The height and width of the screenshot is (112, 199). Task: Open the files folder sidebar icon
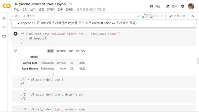coord(4,36)
